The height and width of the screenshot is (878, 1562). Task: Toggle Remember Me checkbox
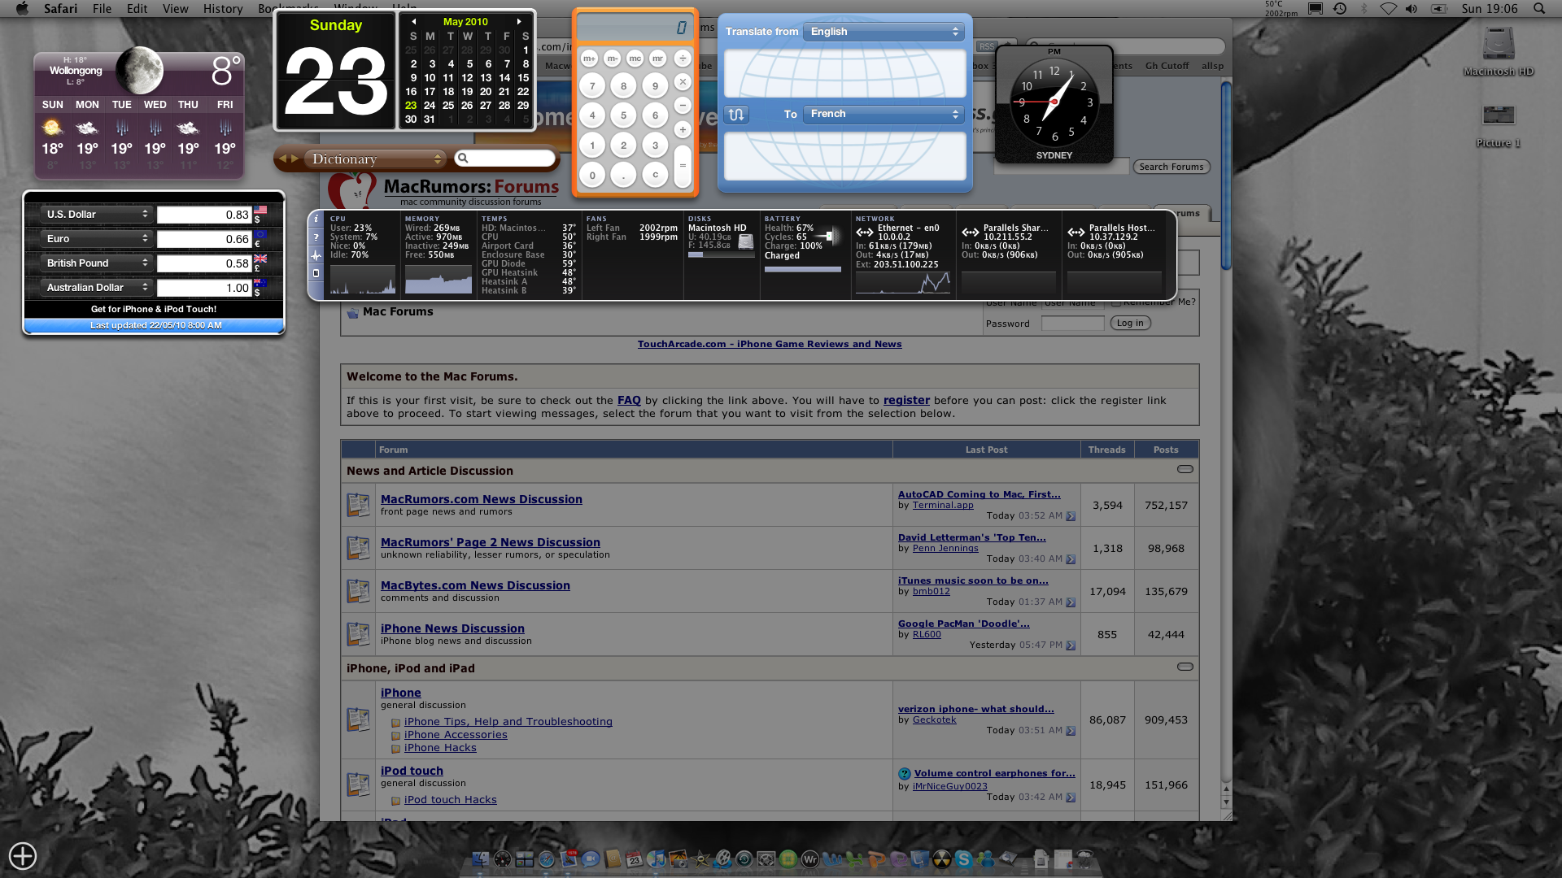click(1116, 302)
